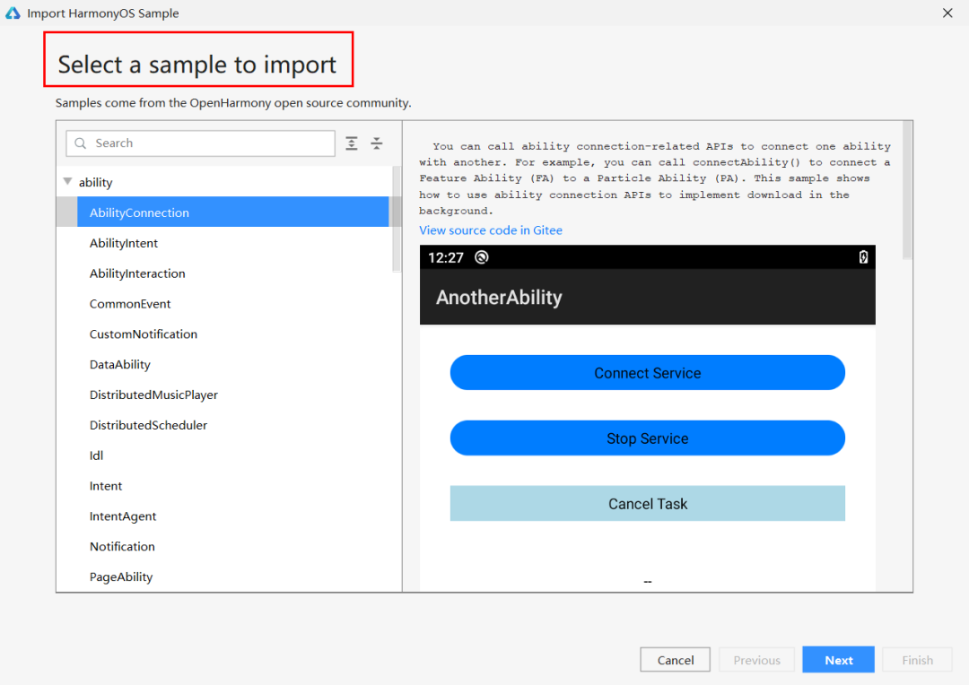Click the Next button
The width and height of the screenshot is (969, 685).
[838, 660]
